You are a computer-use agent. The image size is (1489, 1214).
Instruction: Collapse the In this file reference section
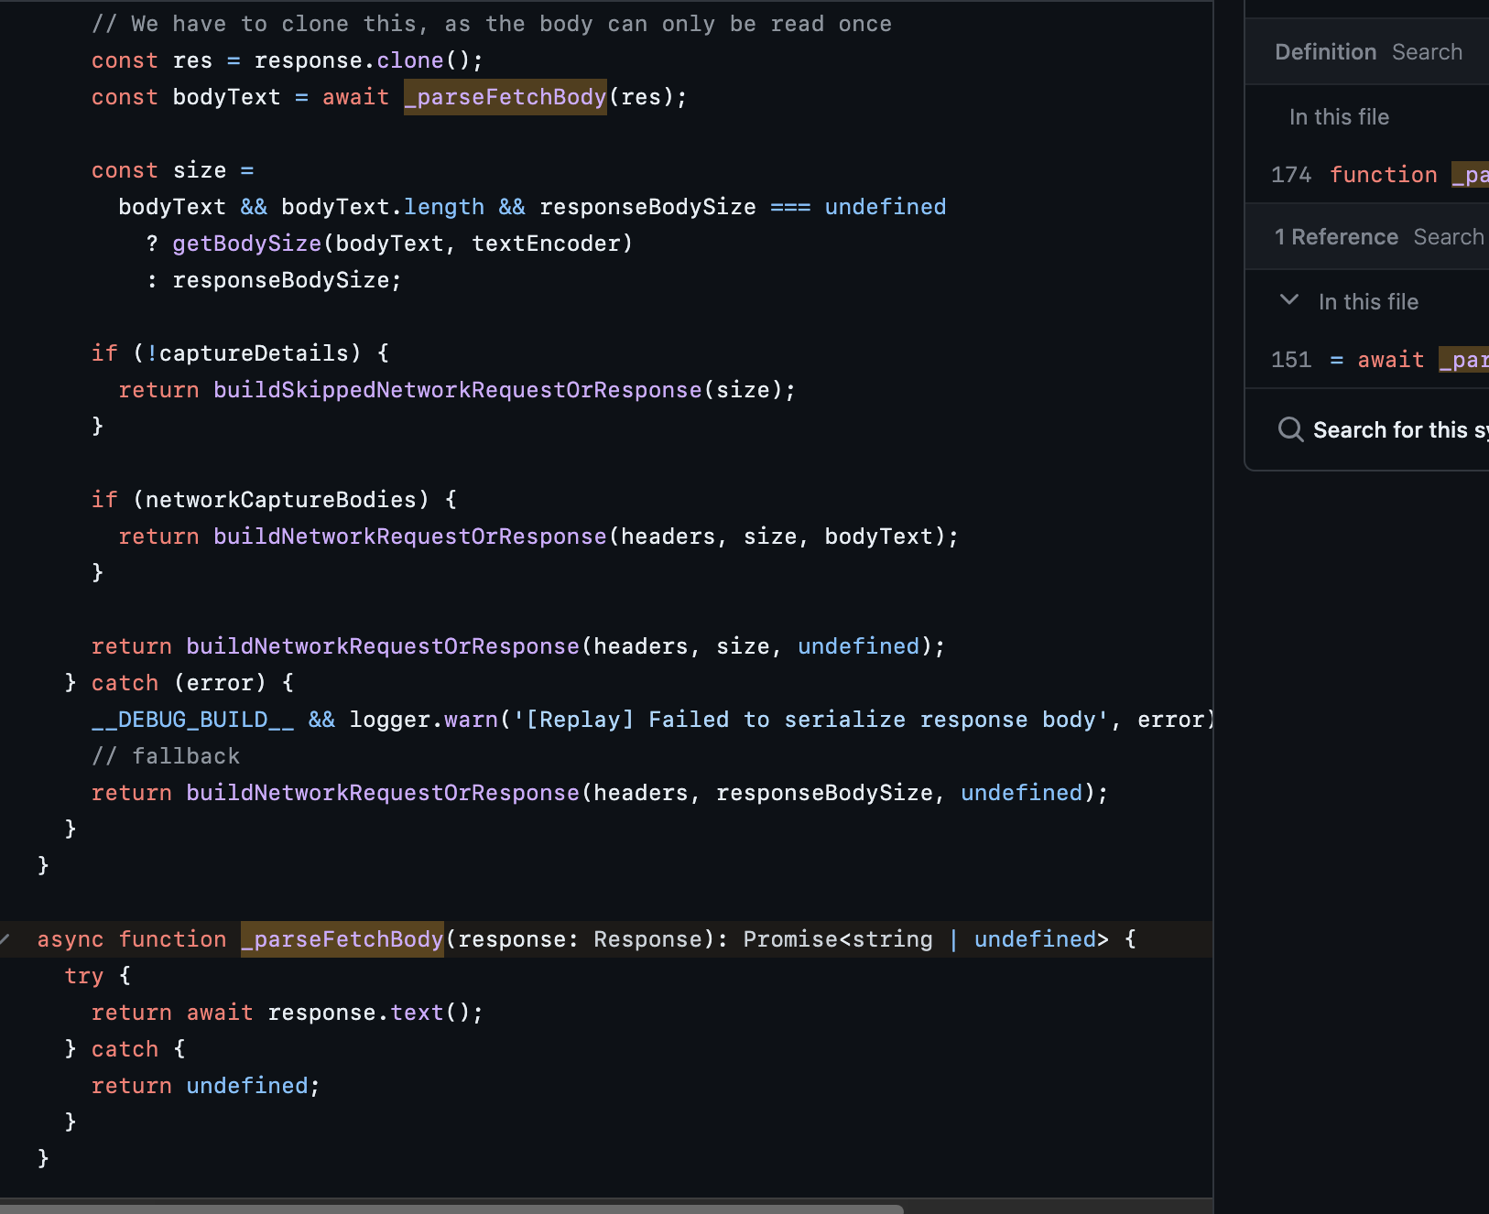pyautogui.click(x=1290, y=300)
